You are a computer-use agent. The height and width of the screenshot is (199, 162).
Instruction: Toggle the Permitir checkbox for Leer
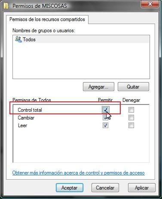[106, 126]
